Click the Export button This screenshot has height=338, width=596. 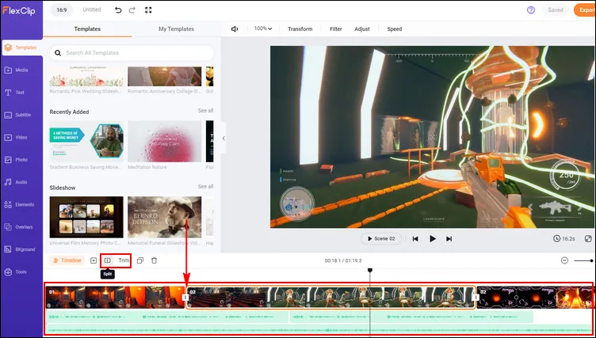click(585, 10)
